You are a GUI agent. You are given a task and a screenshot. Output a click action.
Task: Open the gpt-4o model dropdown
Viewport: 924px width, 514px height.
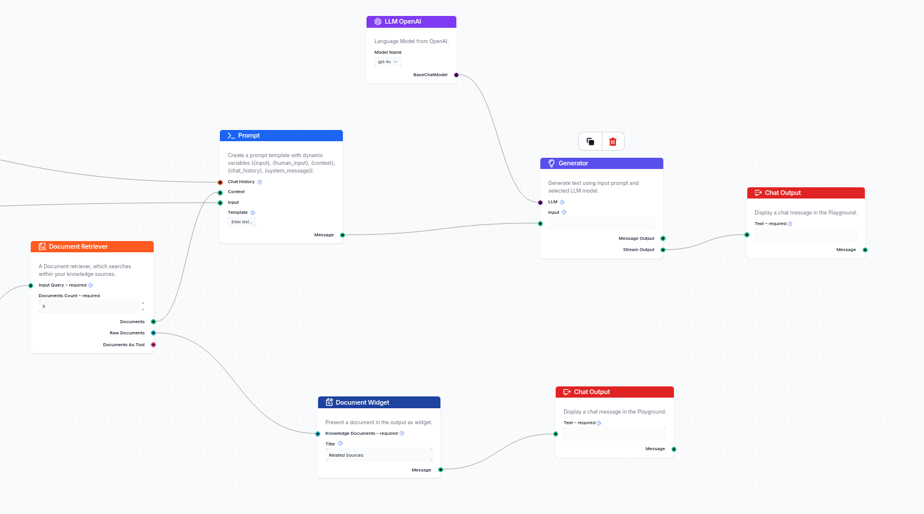coord(387,61)
